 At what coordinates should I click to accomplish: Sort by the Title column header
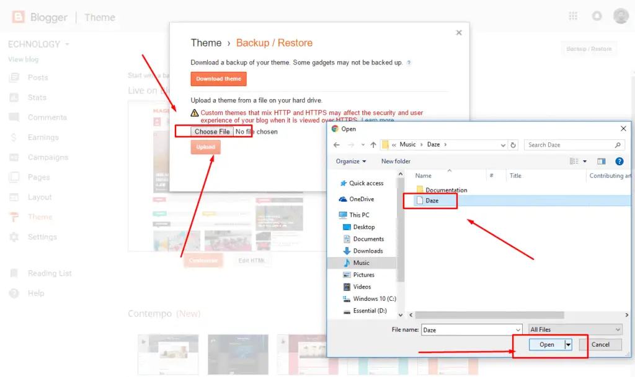pyautogui.click(x=515, y=176)
